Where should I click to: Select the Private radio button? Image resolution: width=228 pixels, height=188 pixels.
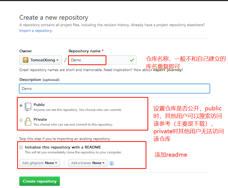pyautogui.click(x=21, y=120)
